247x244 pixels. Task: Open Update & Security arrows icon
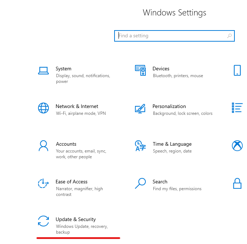(x=43, y=221)
